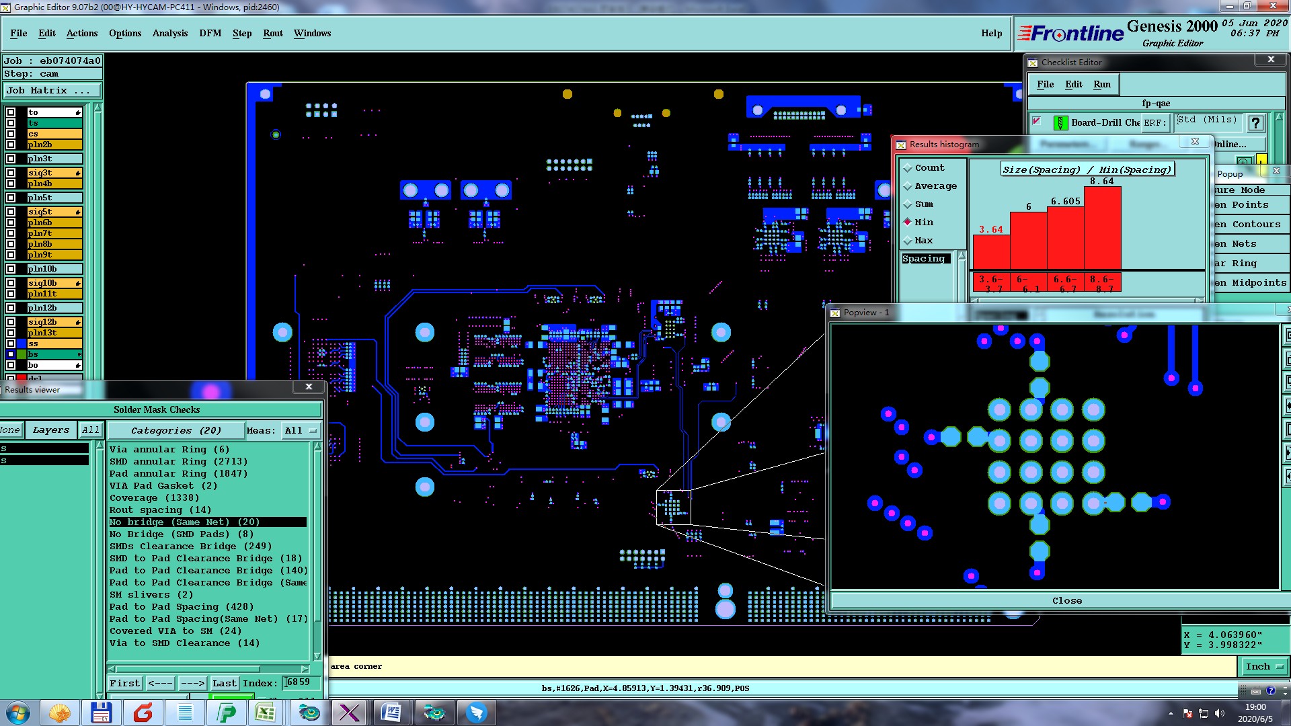Toggle visibility box for layer sig3t

(x=11, y=173)
